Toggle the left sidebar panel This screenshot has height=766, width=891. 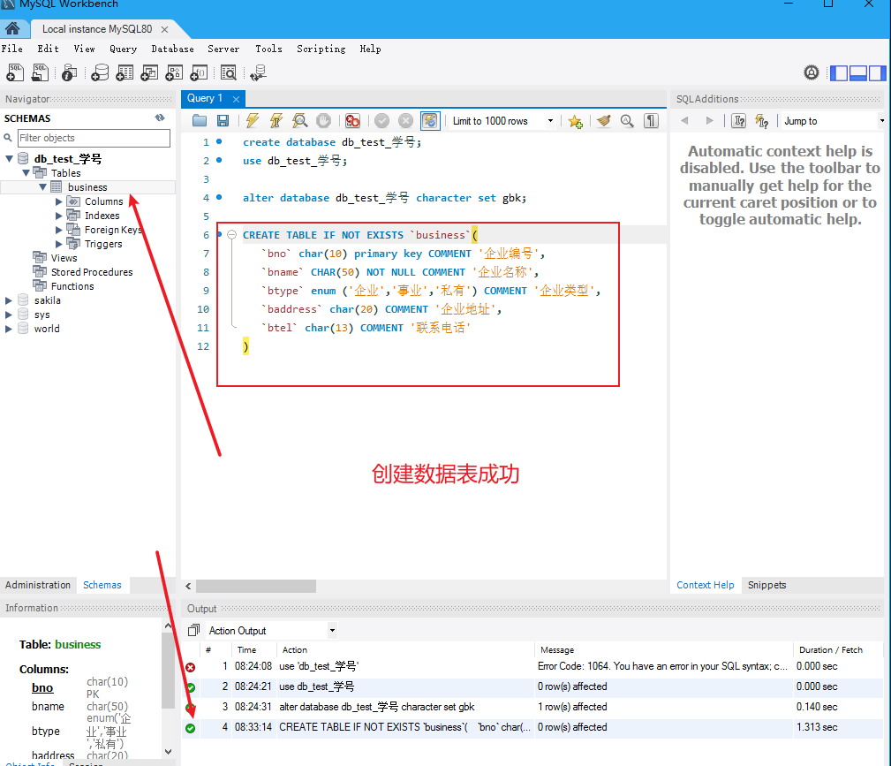click(x=839, y=72)
